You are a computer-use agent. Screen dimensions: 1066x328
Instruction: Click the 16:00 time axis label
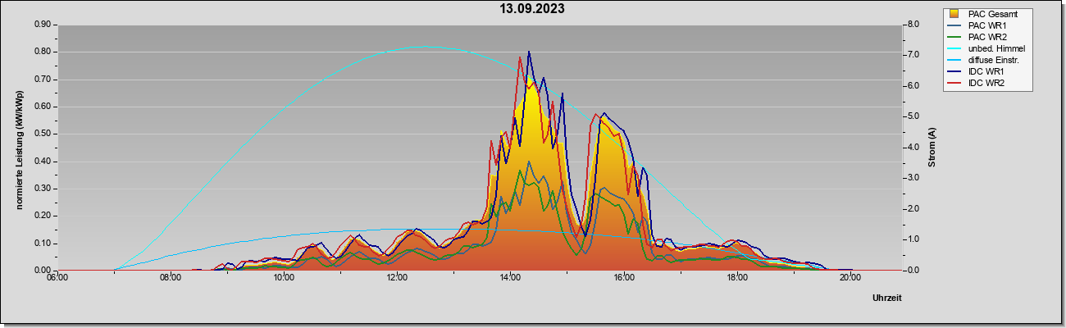click(x=623, y=278)
